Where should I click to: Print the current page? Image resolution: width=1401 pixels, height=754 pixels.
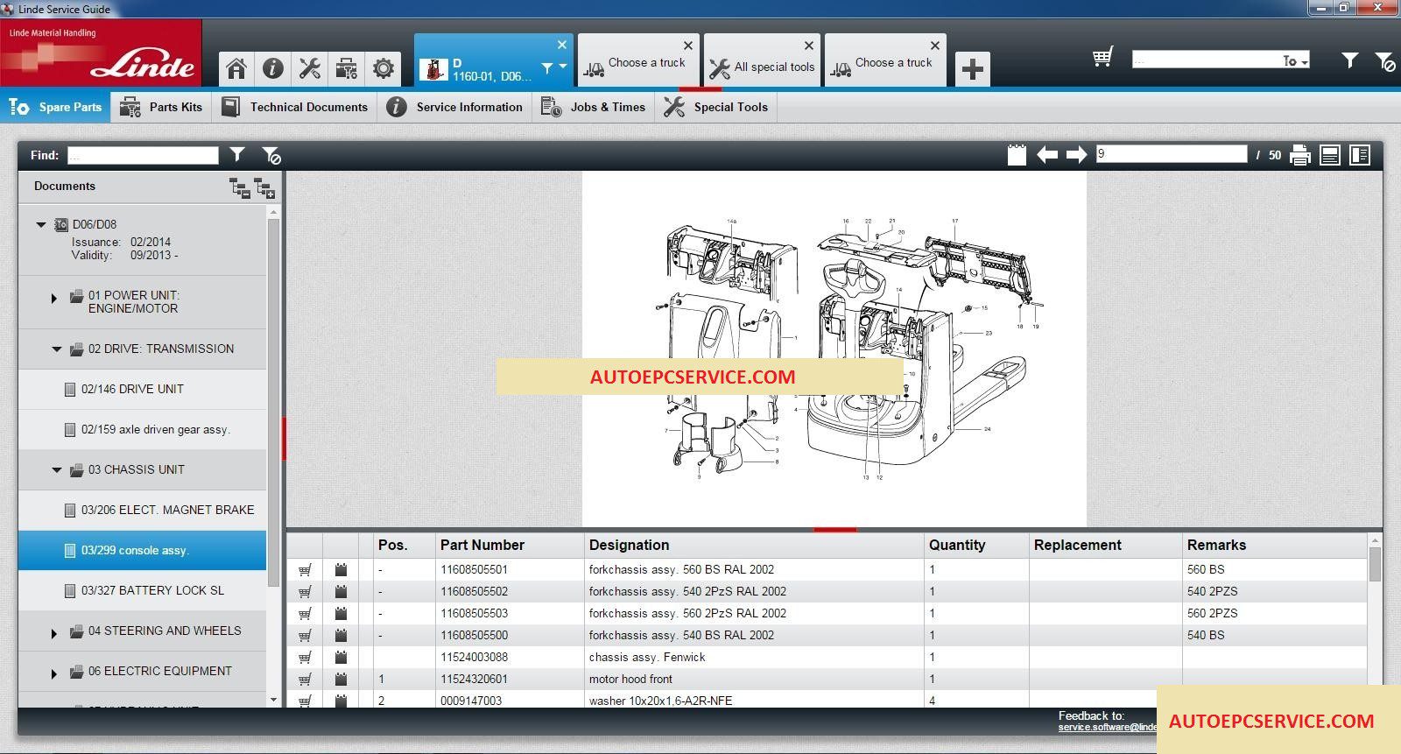coord(1300,155)
